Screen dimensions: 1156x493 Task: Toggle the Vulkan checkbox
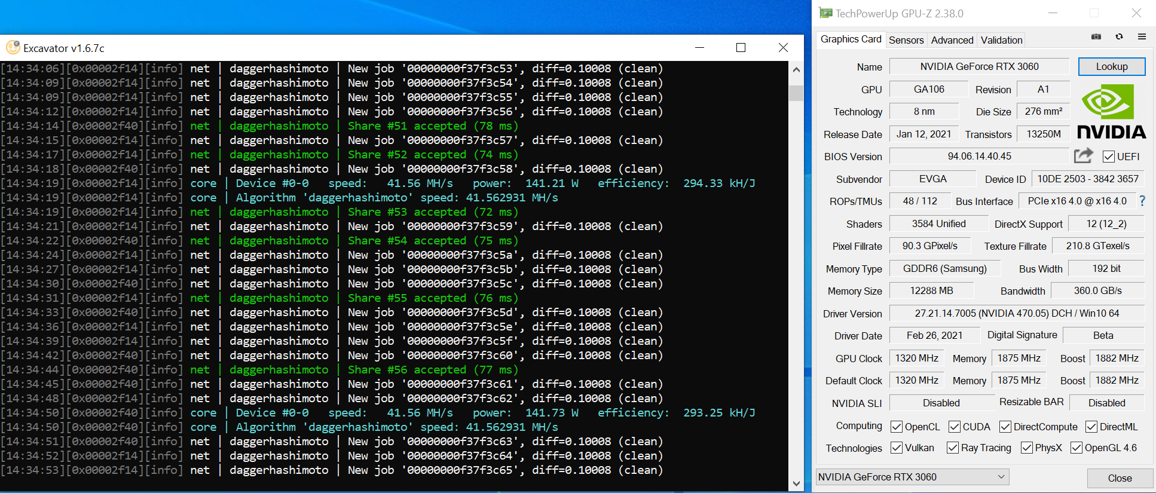(897, 448)
